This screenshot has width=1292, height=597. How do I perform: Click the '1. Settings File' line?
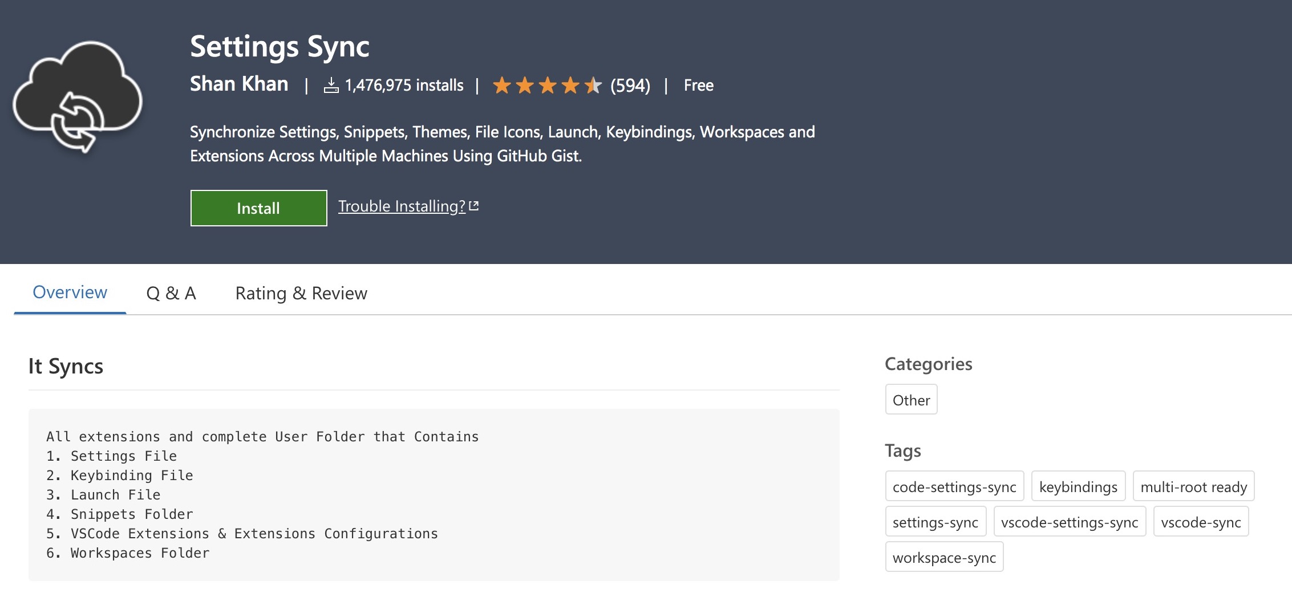pyautogui.click(x=111, y=456)
